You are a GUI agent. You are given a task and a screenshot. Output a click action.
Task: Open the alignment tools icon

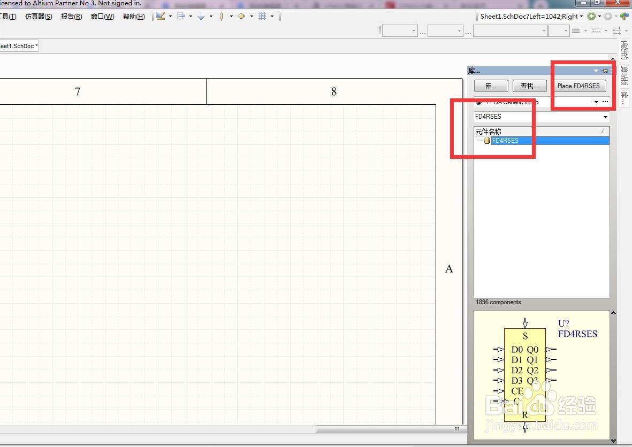tap(181, 16)
